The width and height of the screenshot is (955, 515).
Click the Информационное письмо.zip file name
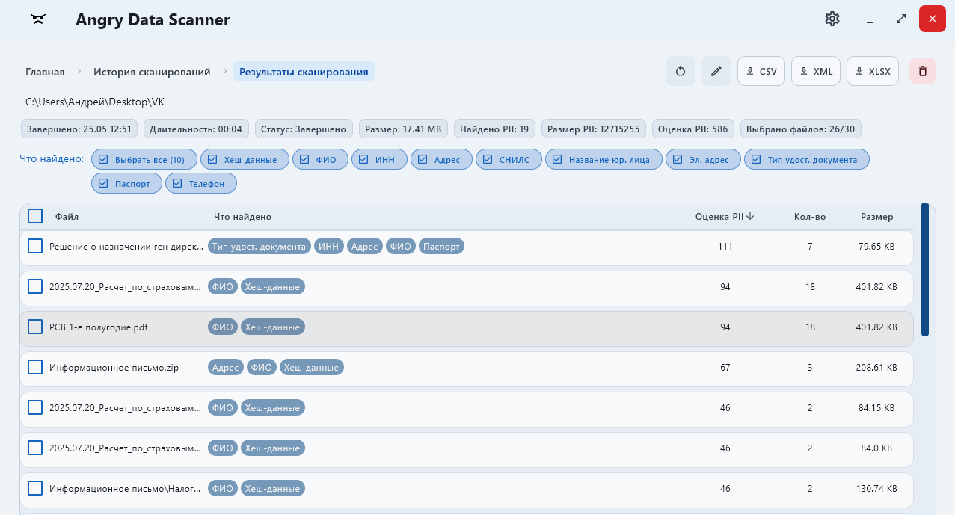(x=114, y=368)
